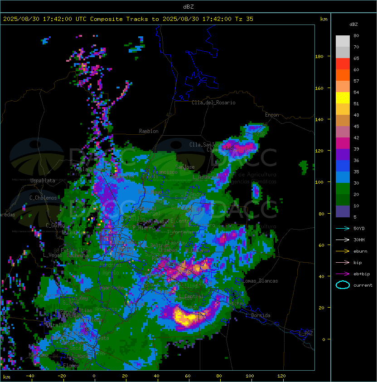The width and height of the screenshot is (377, 382).
Task: Click the 'C_Guido' map label
Action: 55,225
